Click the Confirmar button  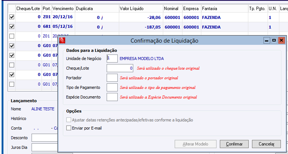[x=234, y=144]
